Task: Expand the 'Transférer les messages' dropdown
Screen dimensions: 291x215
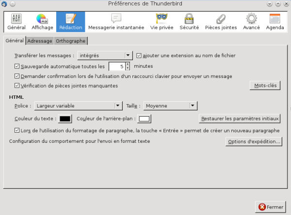Action: pyautogui.click(x=105, y=55)
